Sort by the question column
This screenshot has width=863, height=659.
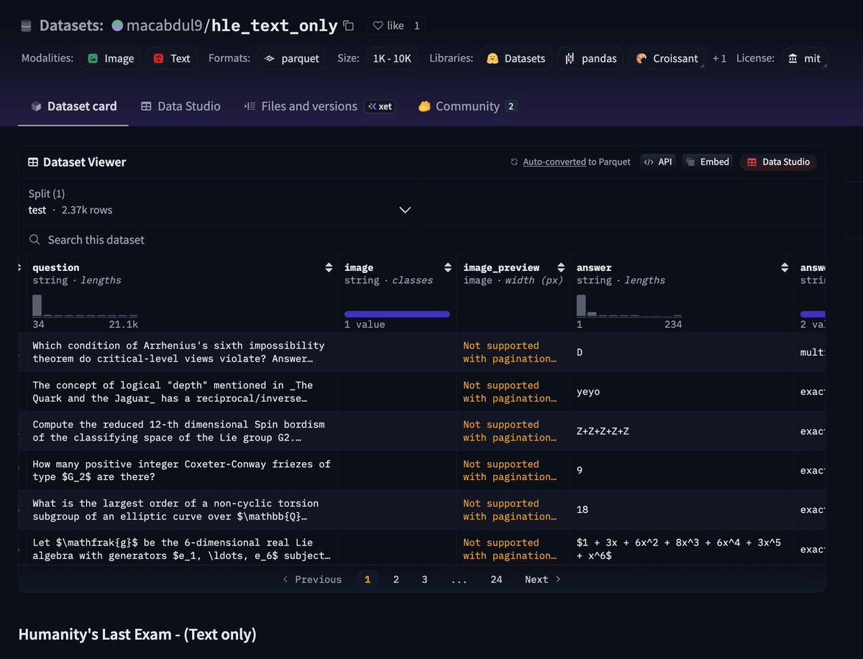click(329, 267)
